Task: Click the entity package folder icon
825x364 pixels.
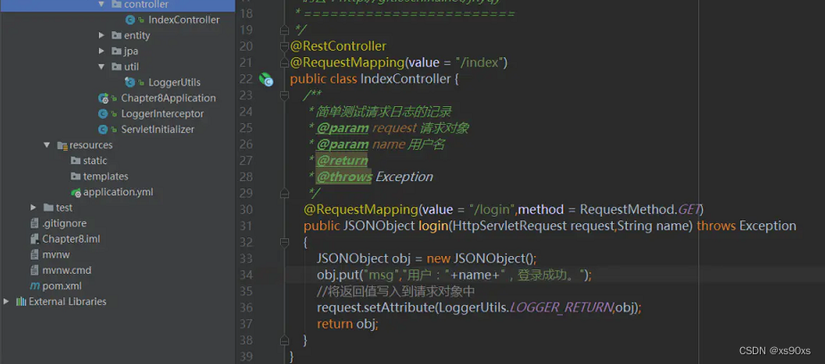Action: point(116,36)
